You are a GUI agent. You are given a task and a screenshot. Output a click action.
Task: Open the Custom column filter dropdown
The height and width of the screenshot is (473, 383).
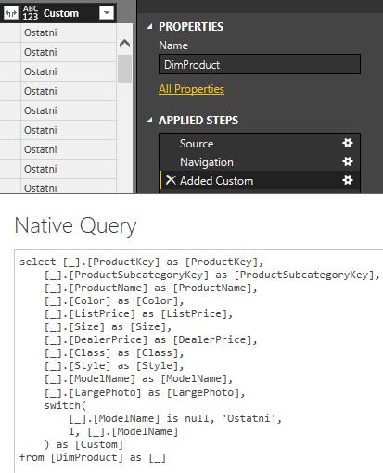[107, 13]
